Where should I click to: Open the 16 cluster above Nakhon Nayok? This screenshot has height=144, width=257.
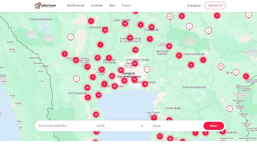click(169, 46)
